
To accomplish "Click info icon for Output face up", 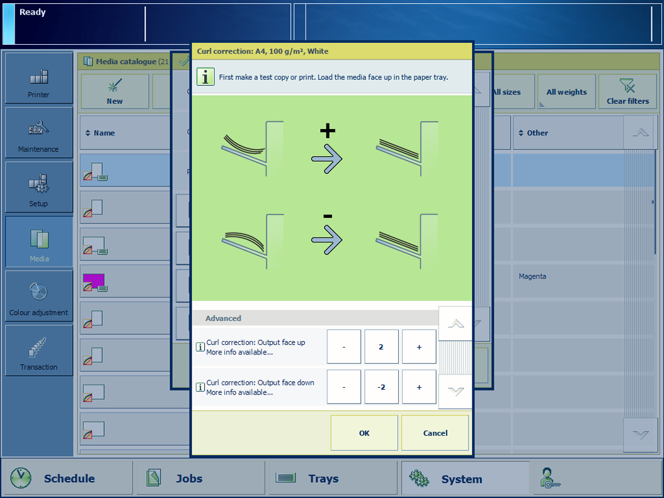I will click(x=200, y=347).
